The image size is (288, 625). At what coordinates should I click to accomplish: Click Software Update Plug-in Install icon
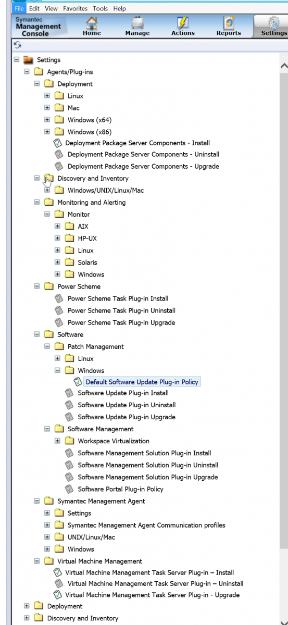pyautogui.click(x=69, y=393)
